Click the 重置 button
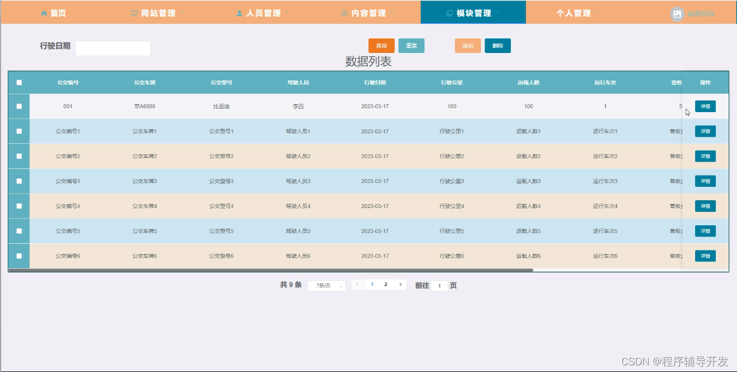The image size is (737, 372). (411, 46)
